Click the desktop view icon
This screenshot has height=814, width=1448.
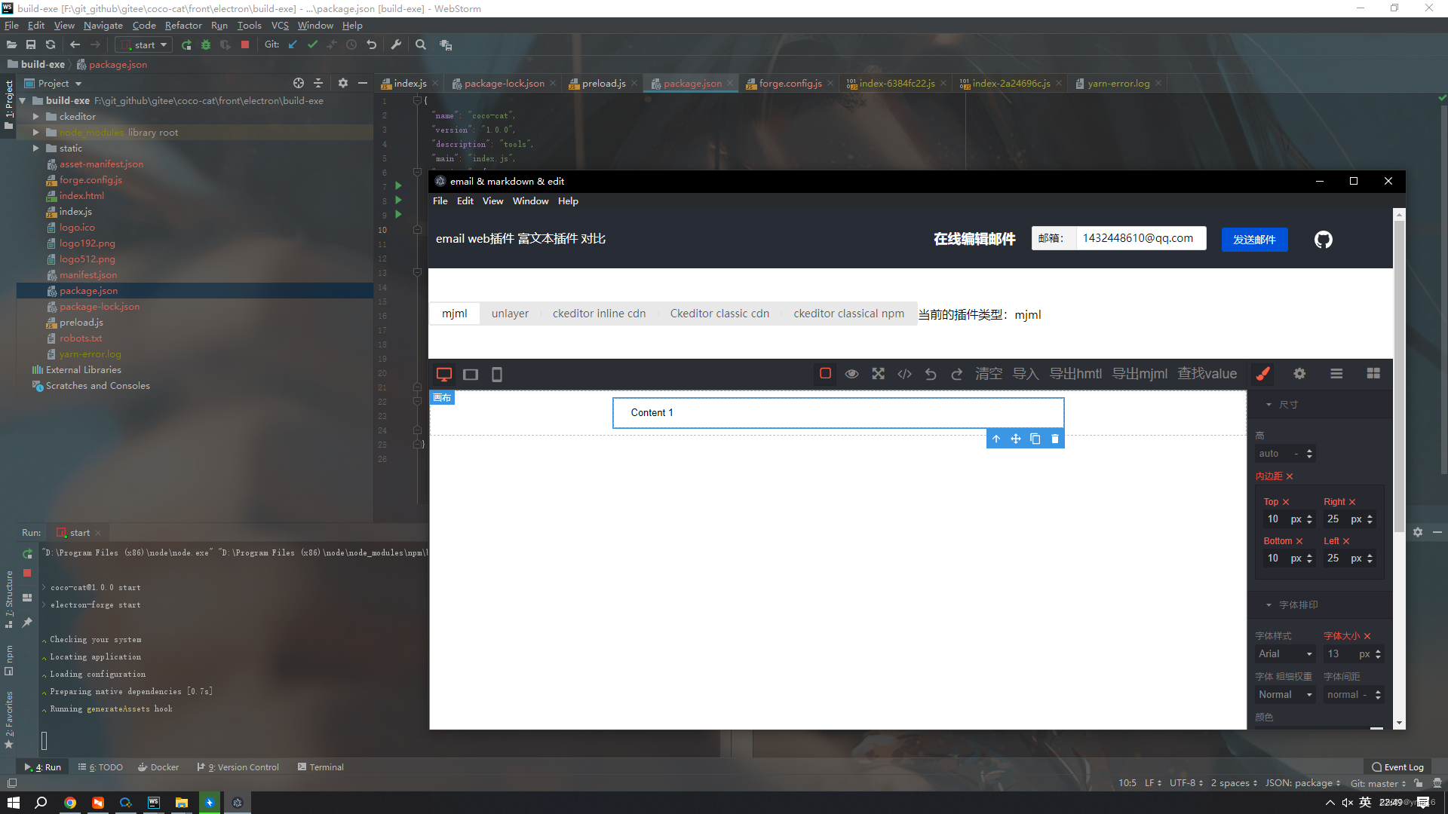coord(443,374)
